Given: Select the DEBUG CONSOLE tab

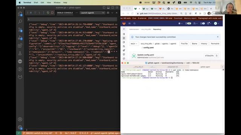Looking at the screenshot, I should coord(65,13).
